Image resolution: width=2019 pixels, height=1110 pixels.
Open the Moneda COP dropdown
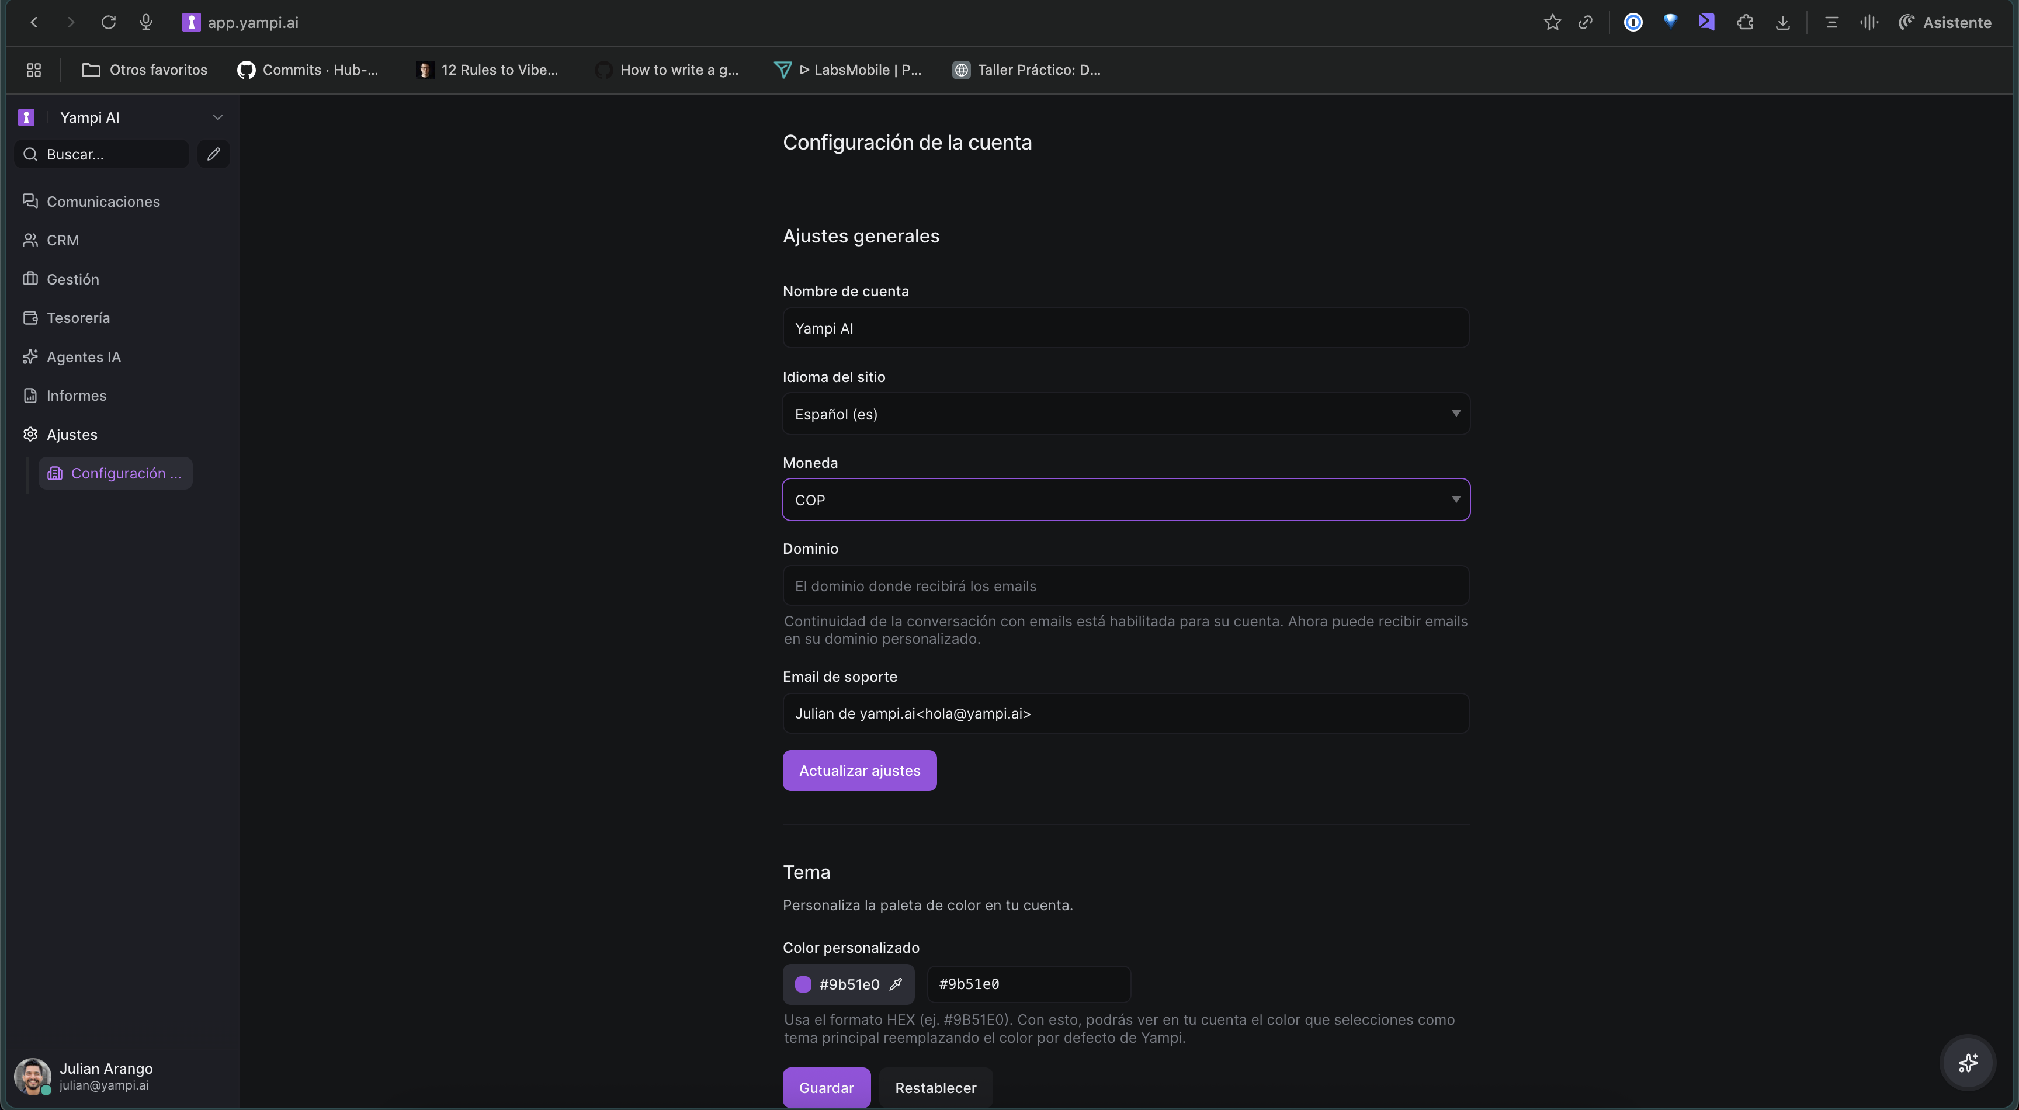tap(1126, 500)
